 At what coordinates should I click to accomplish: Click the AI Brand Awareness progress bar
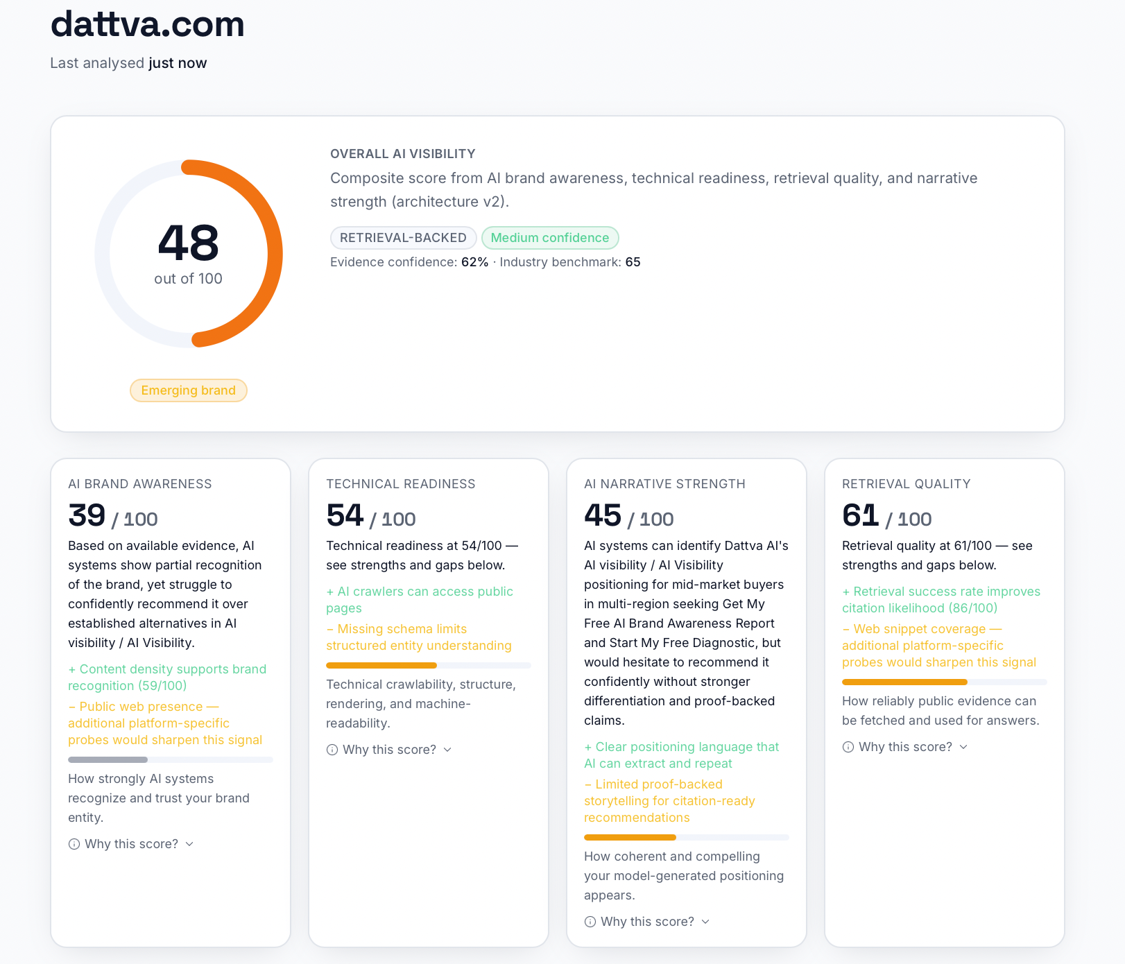[x=171, y=759]
